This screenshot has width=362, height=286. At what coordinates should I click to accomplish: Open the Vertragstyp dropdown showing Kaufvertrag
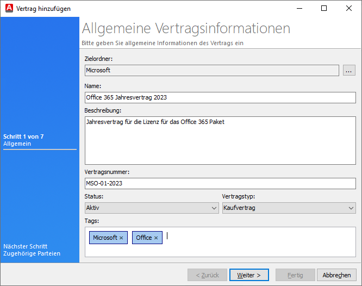click(x=289, y=208)
